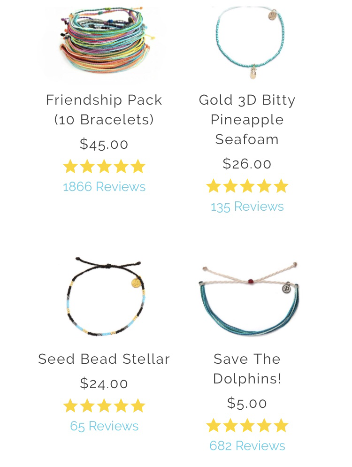Open the 682 Reviews link
The image size is (352, 467).
[247, 445]
